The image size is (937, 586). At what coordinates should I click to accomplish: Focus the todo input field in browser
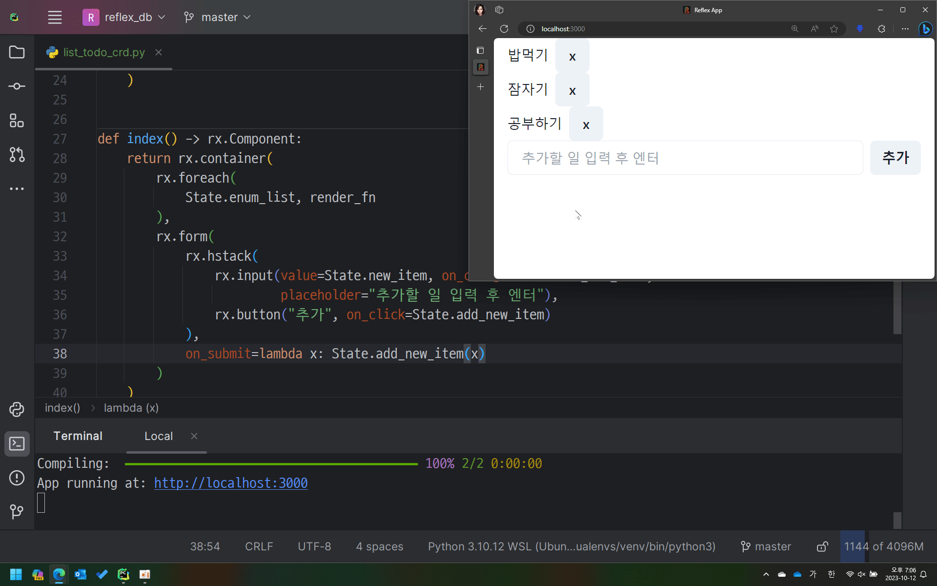(x=685, y=158)
